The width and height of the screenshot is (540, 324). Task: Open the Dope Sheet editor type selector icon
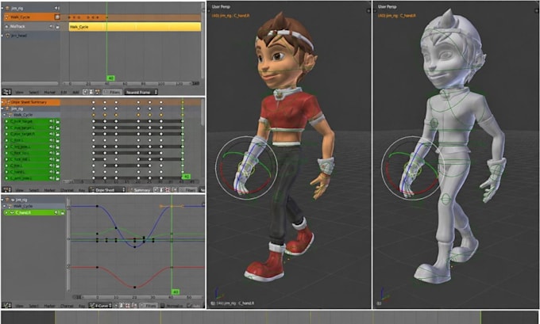tap(6, 189)
